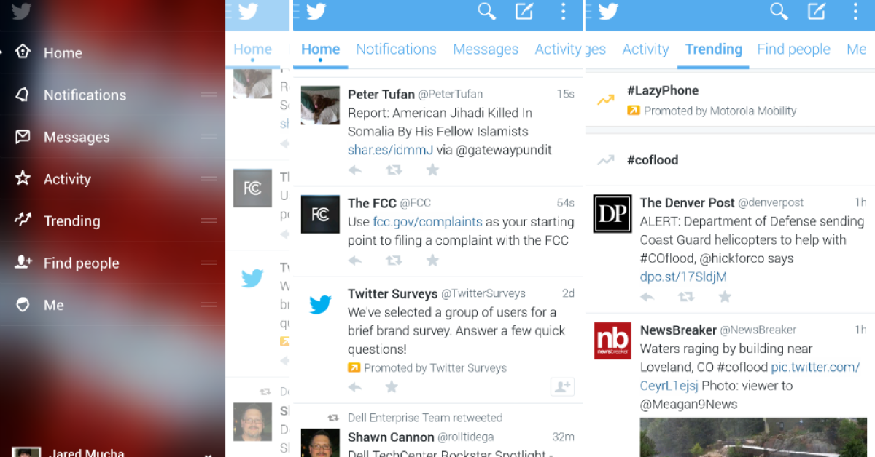View The Denver Post profile picture
The width and height of the screenshot is (875, 457).
612,213
